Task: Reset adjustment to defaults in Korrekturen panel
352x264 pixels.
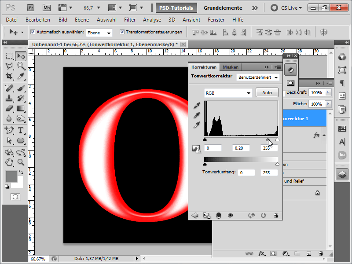Action: [x=263, y=216]
